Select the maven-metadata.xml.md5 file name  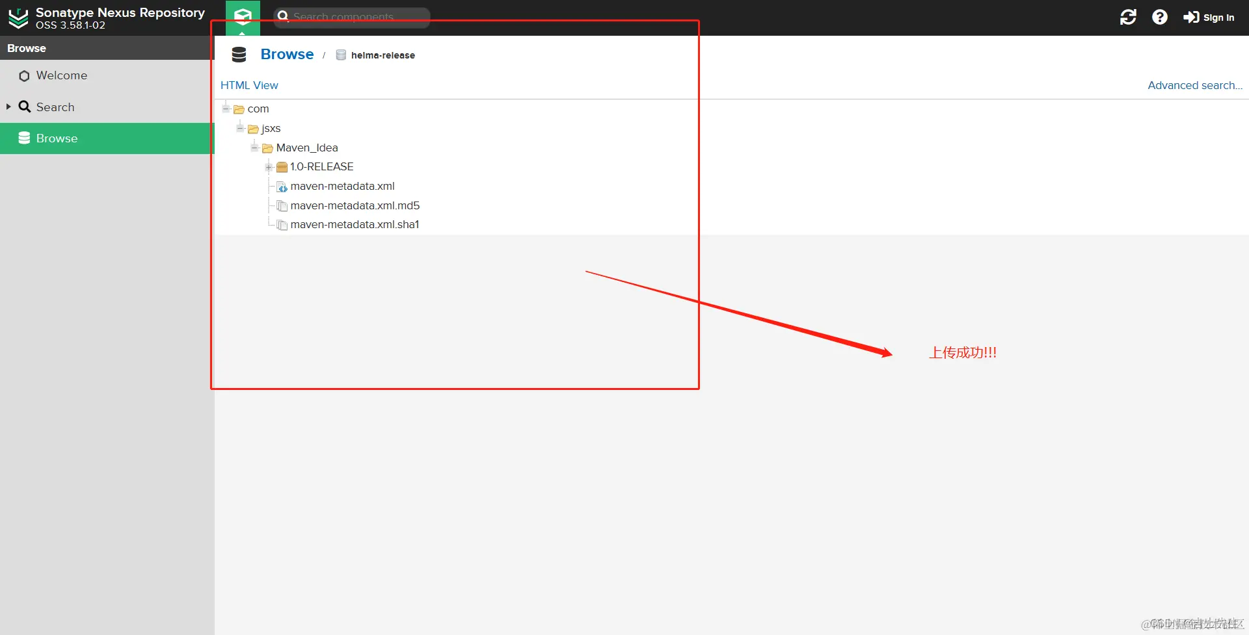[x=355, y=205]
